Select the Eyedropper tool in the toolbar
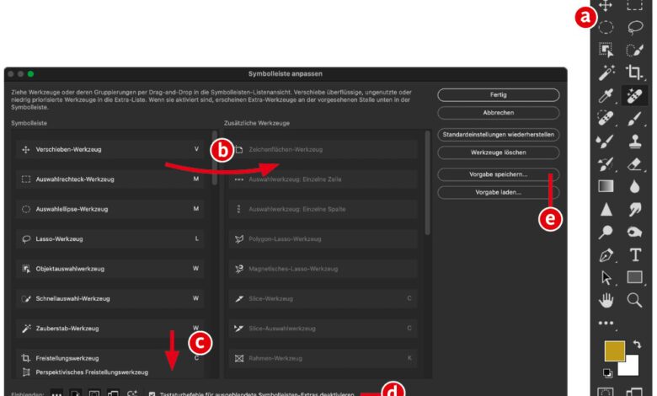The image size is (657, 396). pos(606,96)
